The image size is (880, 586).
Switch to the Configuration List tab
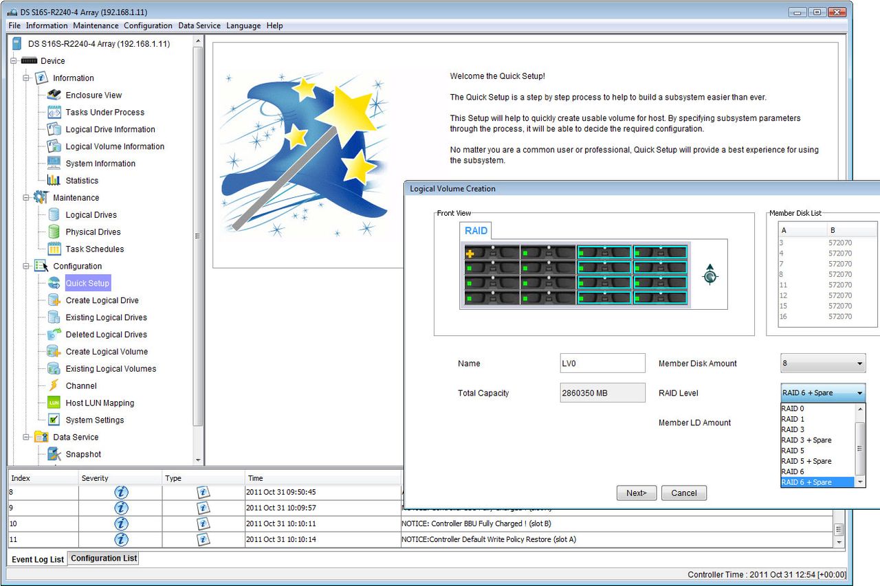[x=104, y=559]
